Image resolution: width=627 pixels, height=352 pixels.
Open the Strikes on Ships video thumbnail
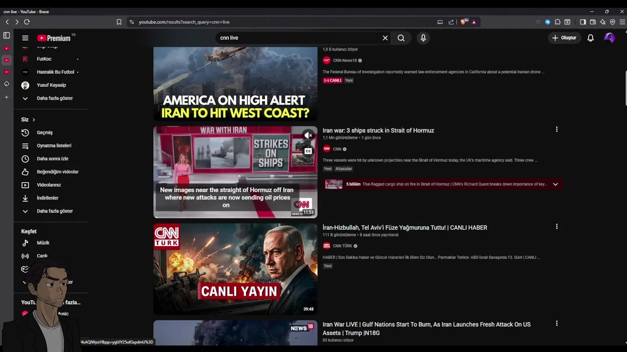(235, 172)
